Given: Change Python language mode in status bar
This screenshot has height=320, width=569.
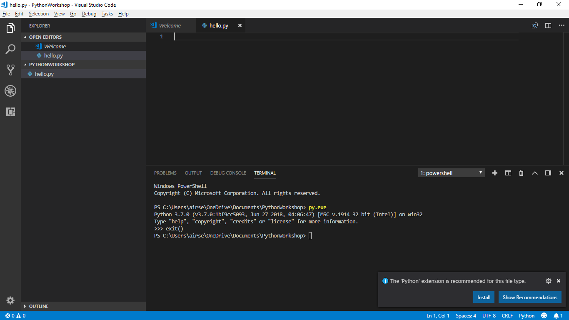Looking at the screenshot, I should [x=527, y=315].
